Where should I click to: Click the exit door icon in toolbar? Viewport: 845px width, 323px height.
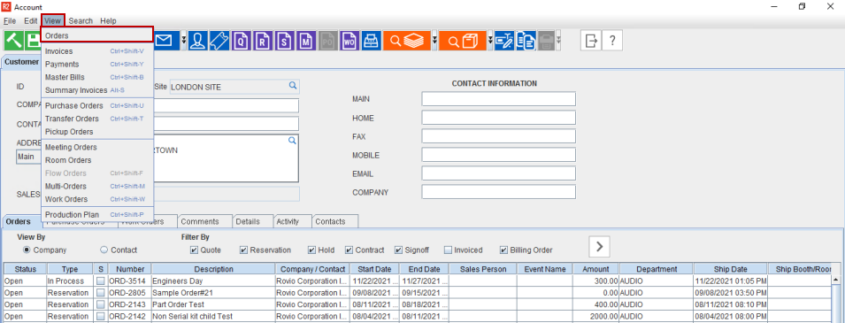(x=591, y=41)
